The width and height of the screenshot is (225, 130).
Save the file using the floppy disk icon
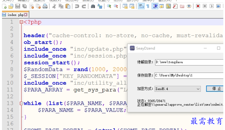[x=18, y=6]
